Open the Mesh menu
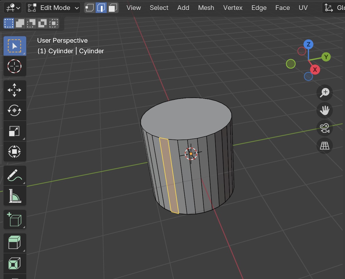Image resolution: width=345 pixels, height=279 pixels. pyautogui.click(x=206, y=8)
